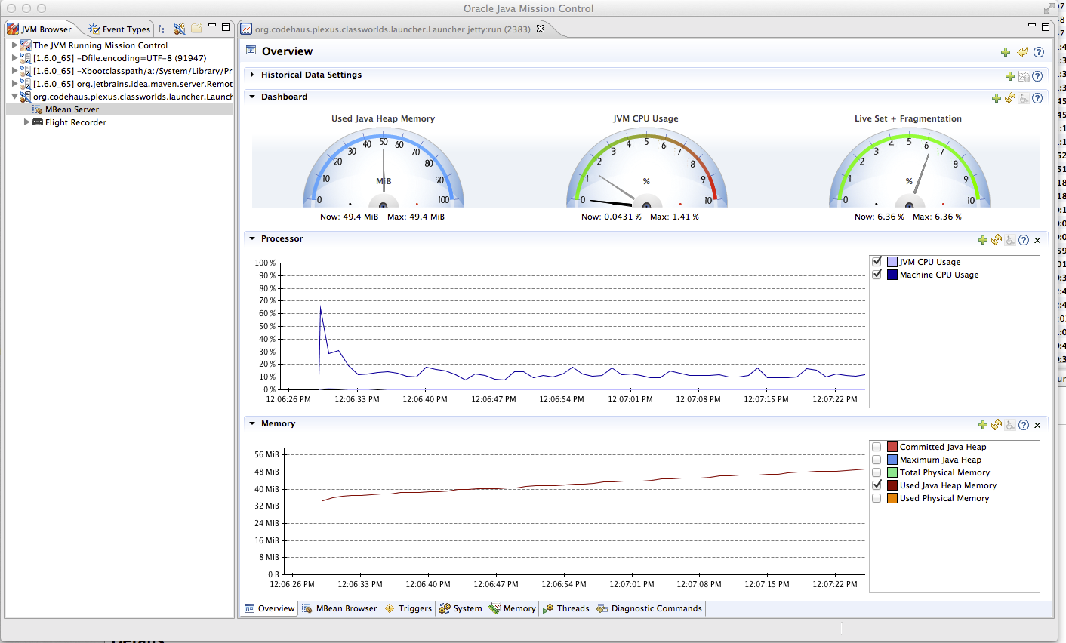Open the Triggers bottom tab
The image size is (1066, 643).
[408, 608]
